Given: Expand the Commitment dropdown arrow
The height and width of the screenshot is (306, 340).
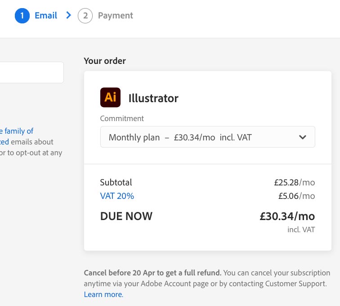Looking at the screenshot, I should tap(303, 137).
